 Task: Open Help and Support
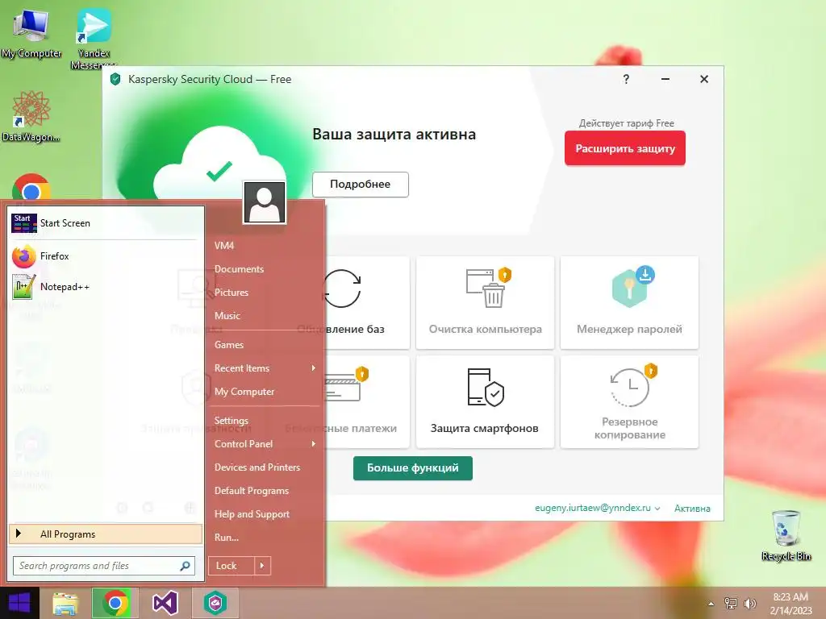coord(252,514)
